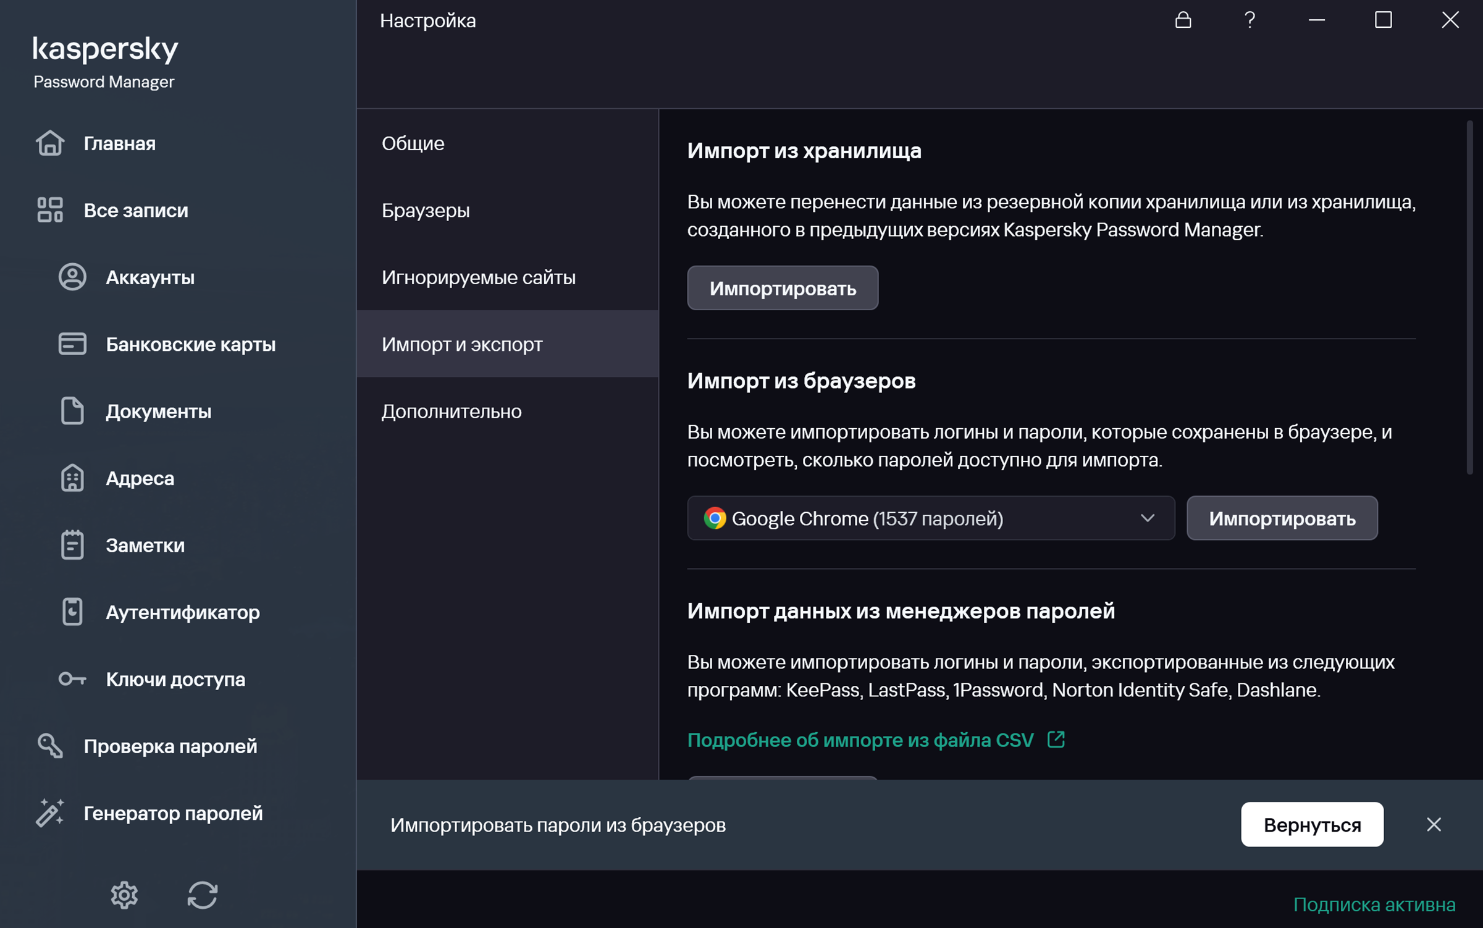
Task: Click the lock vault icon in title bar
Action: (x=1183, y=20)
